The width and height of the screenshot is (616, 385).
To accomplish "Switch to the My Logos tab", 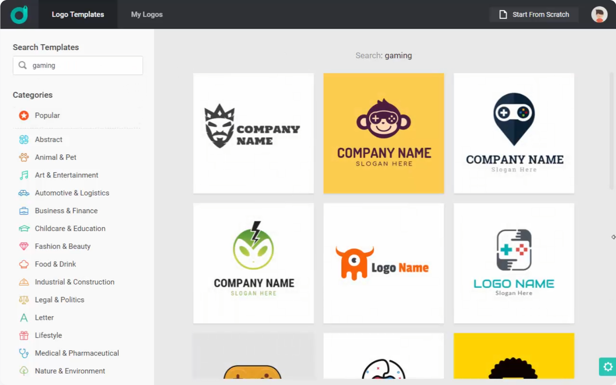I will click(146, 14).
